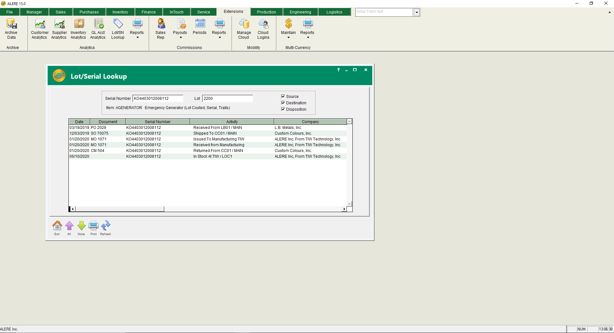Launch Lot/SN Lookup
The width and height of the screenshot is (614, 333).
pos(117,29)
